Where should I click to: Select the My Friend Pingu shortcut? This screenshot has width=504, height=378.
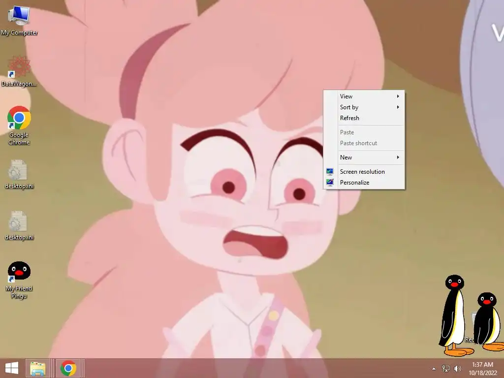pyautogui.click(x=19, y=280)
